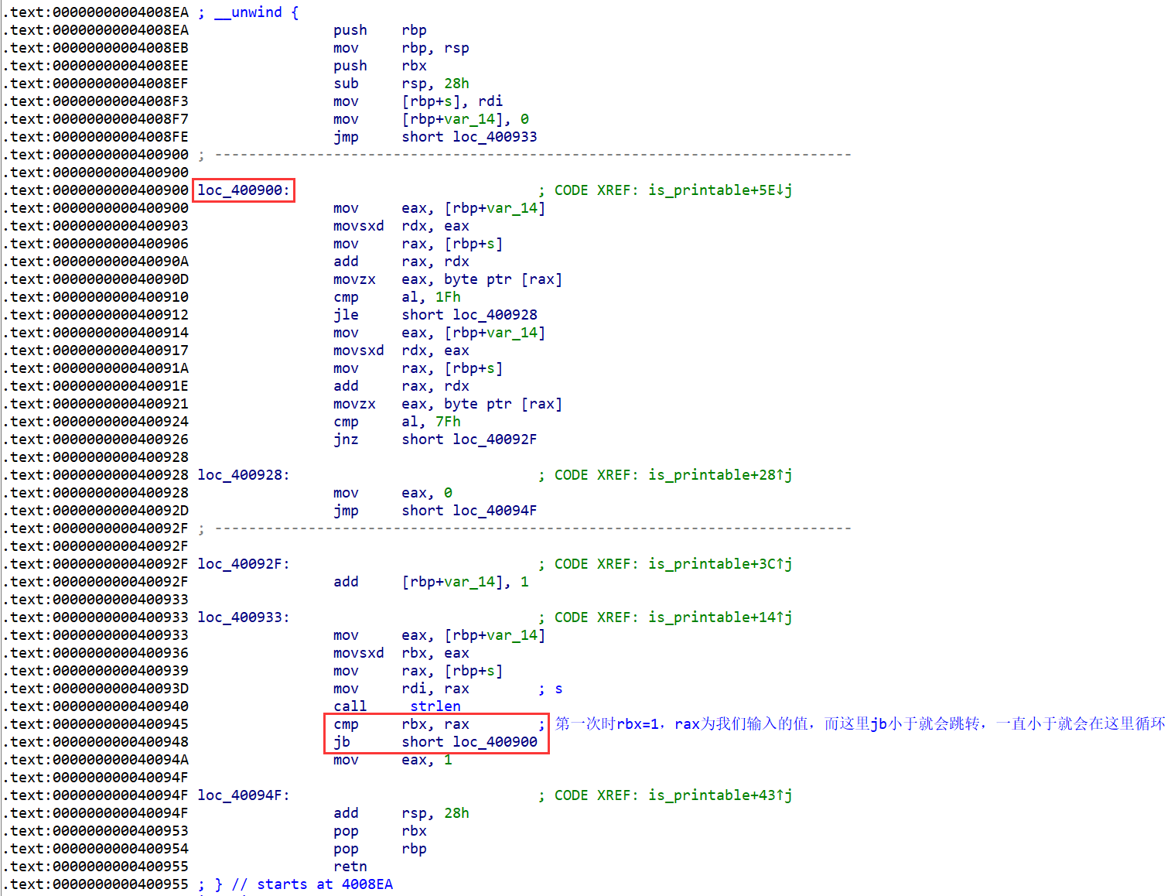Follow jb target loc_400900 operand
This screenshot has height=896, width=1171.
click(494, 742)
